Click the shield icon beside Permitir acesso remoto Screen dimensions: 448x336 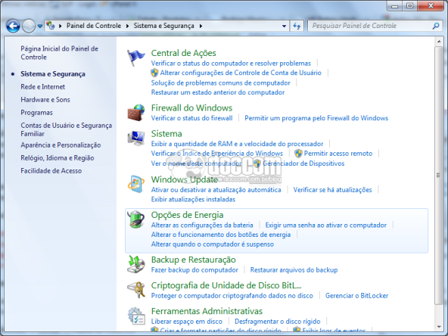click(298, 154)
